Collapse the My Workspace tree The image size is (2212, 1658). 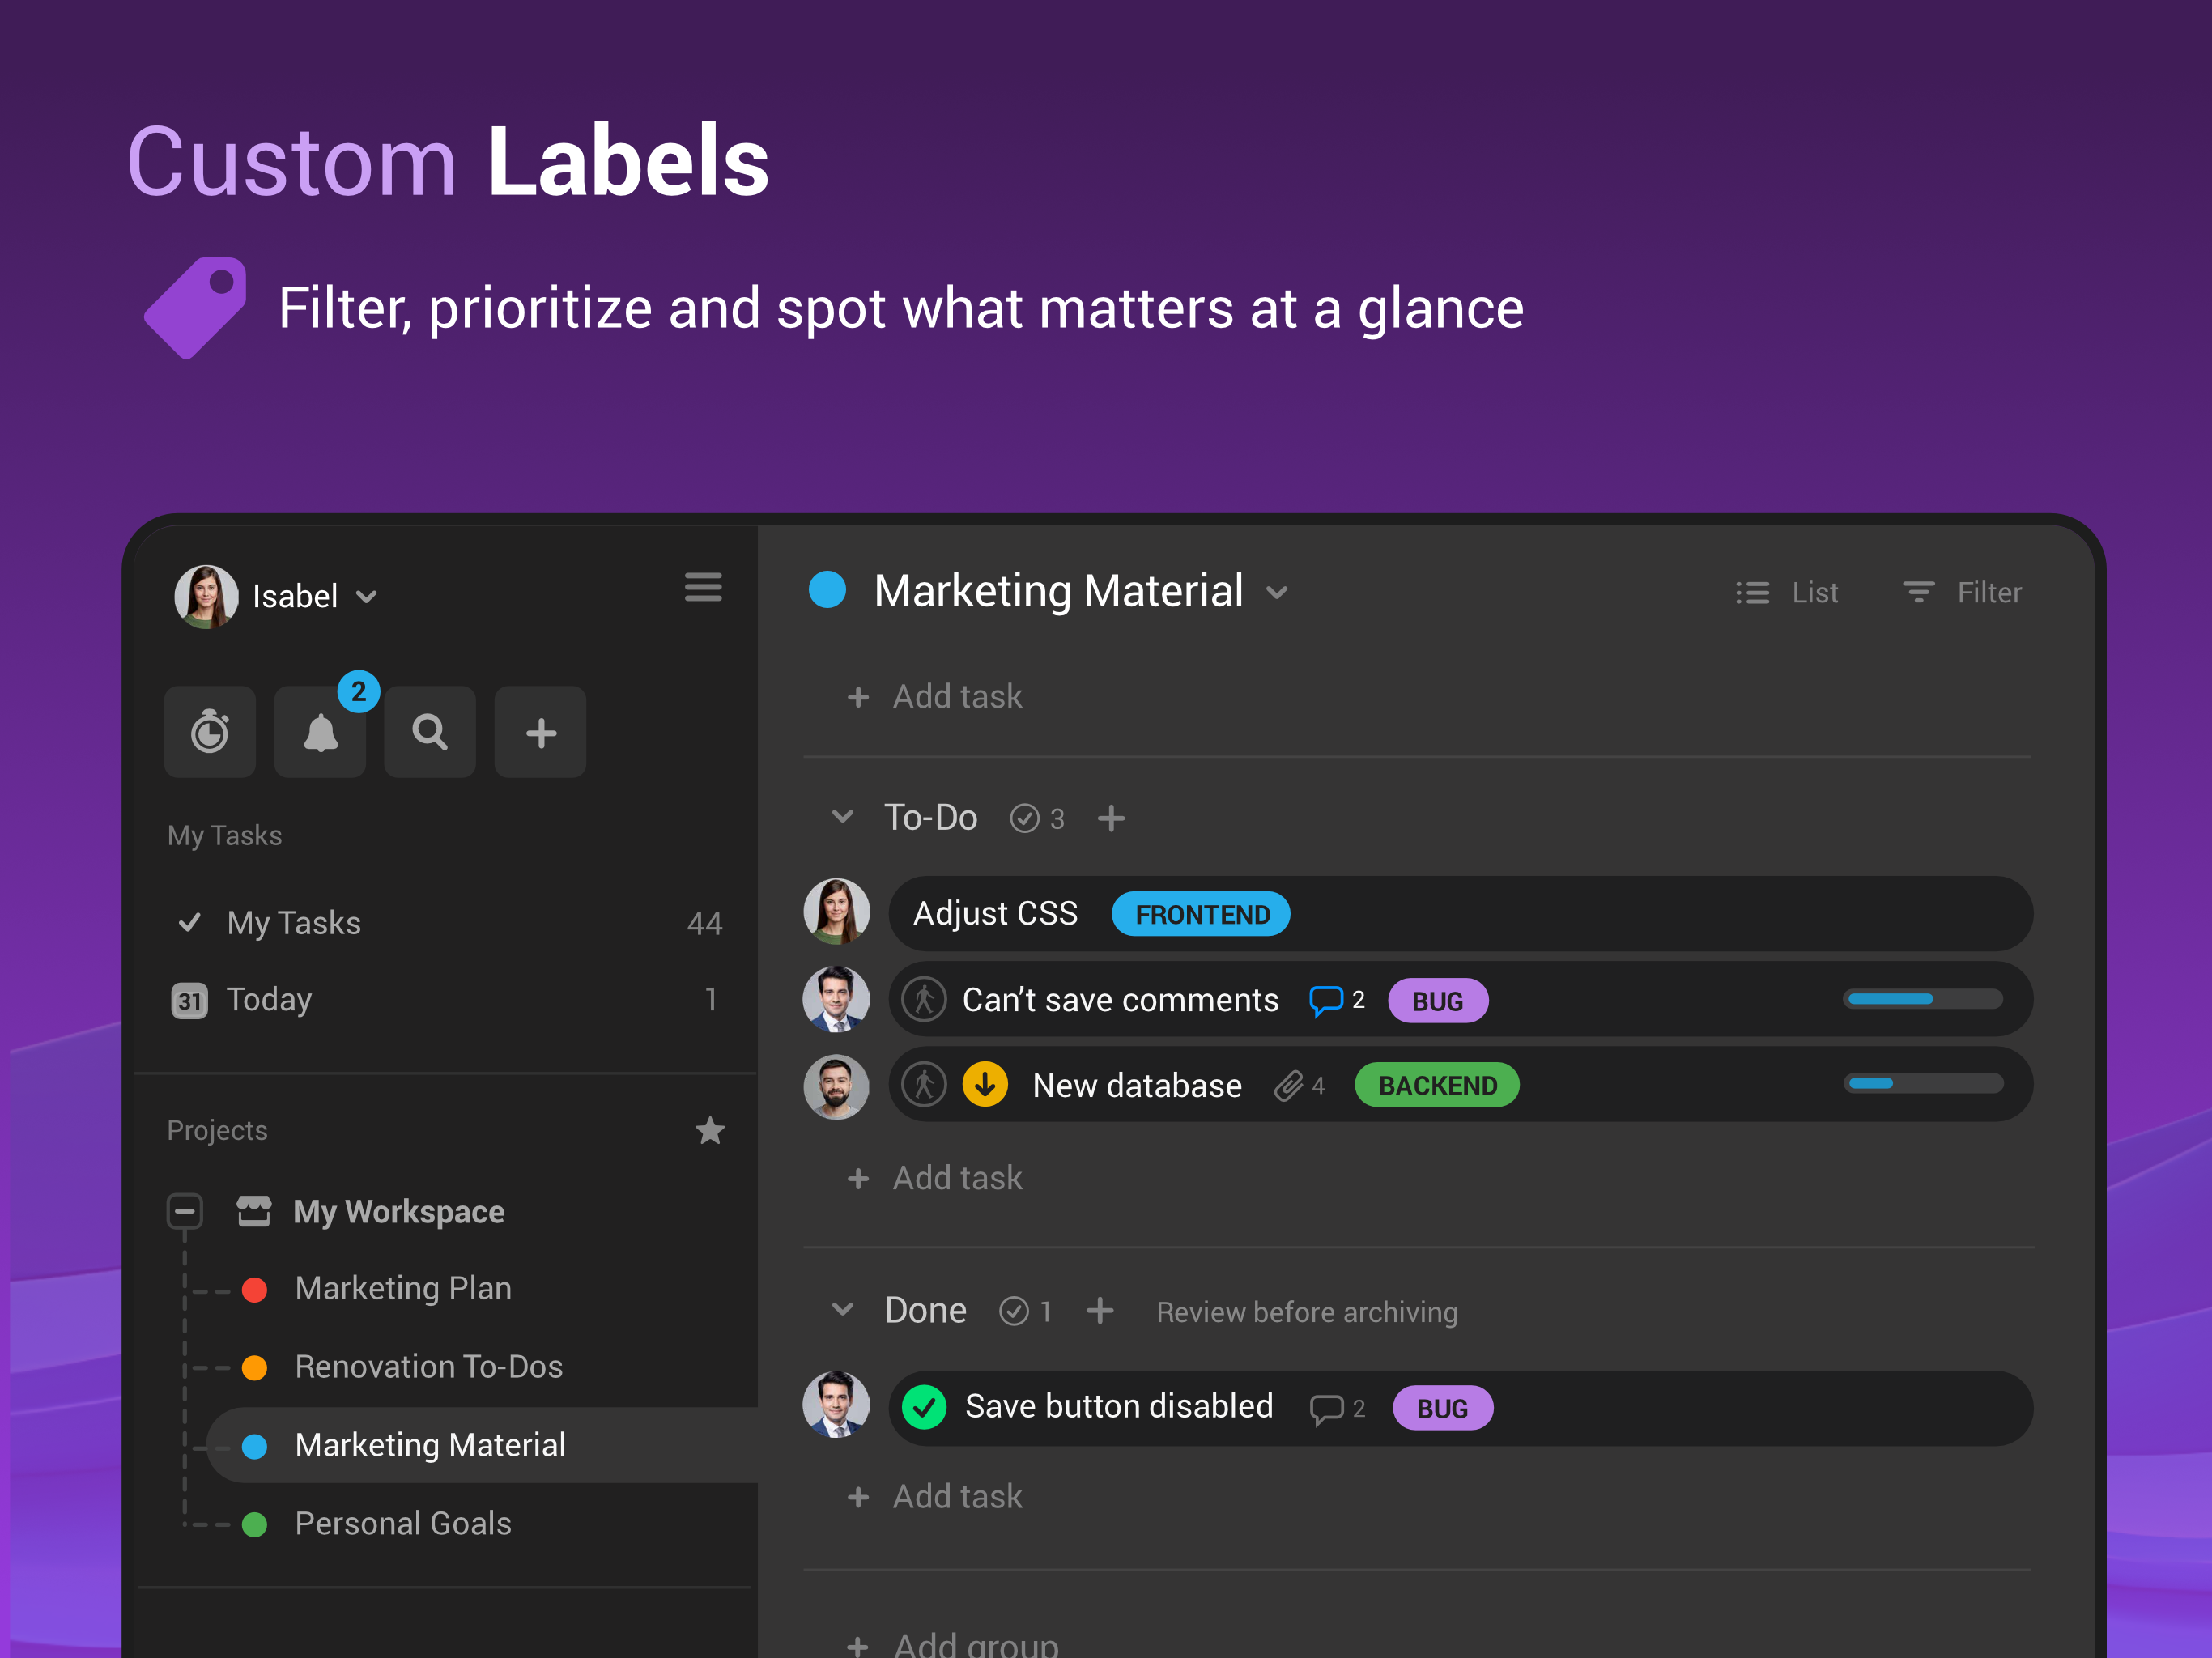click(185, 1212)
